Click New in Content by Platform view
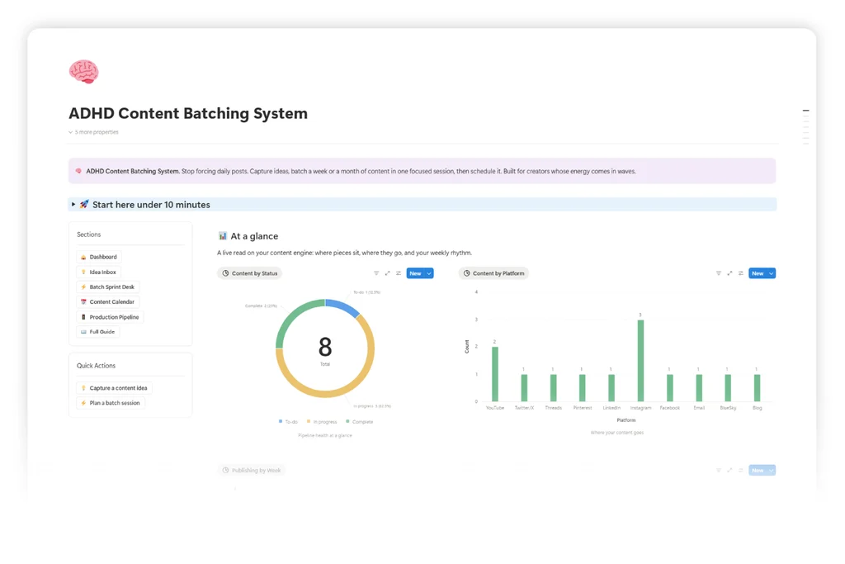This screenshot has height=564, width=845. click(758, 273)
